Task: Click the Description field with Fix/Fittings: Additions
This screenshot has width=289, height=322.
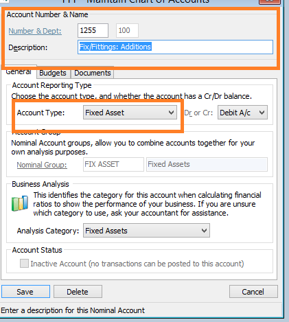Action: (175, 47)
